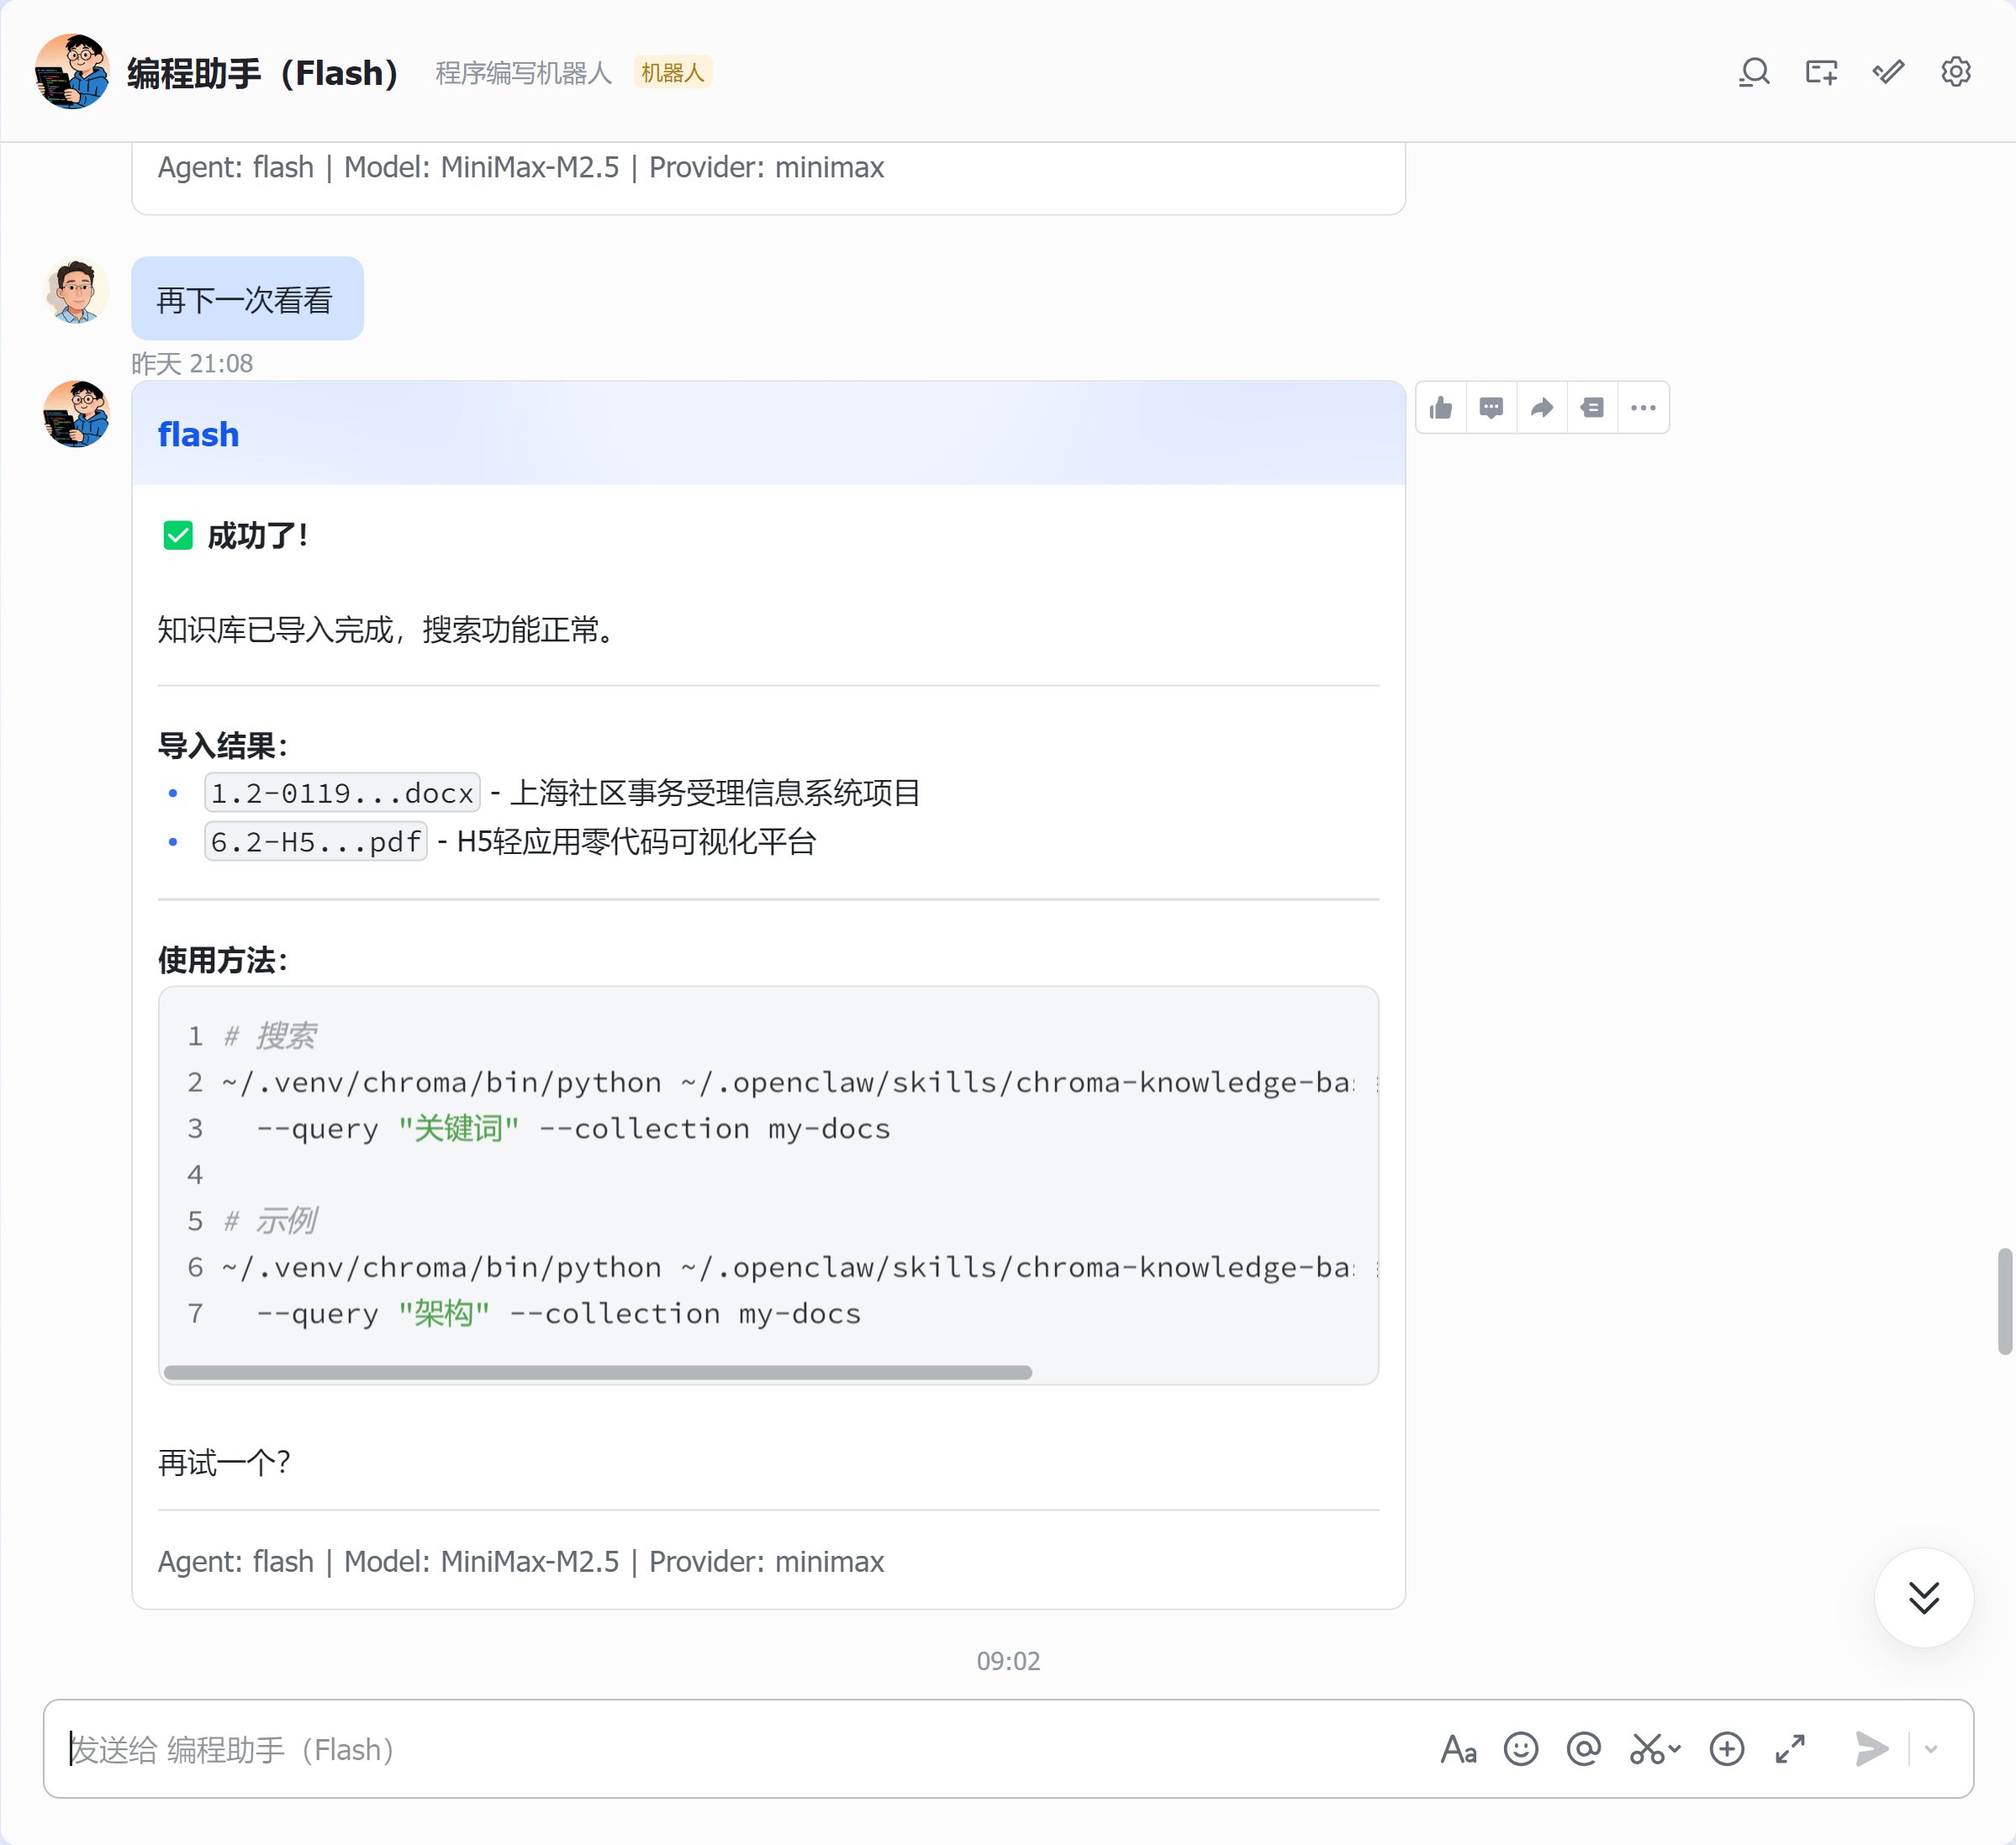Focus the message input field
The image size is (2016, 1845).
pos(740,1749)
